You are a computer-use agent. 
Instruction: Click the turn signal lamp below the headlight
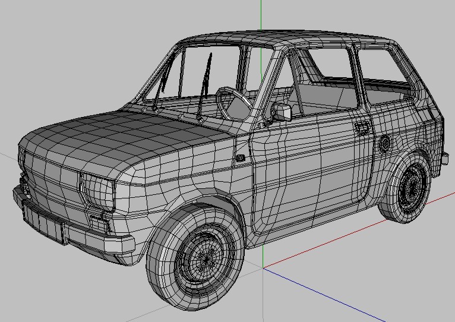pos(99,223)
